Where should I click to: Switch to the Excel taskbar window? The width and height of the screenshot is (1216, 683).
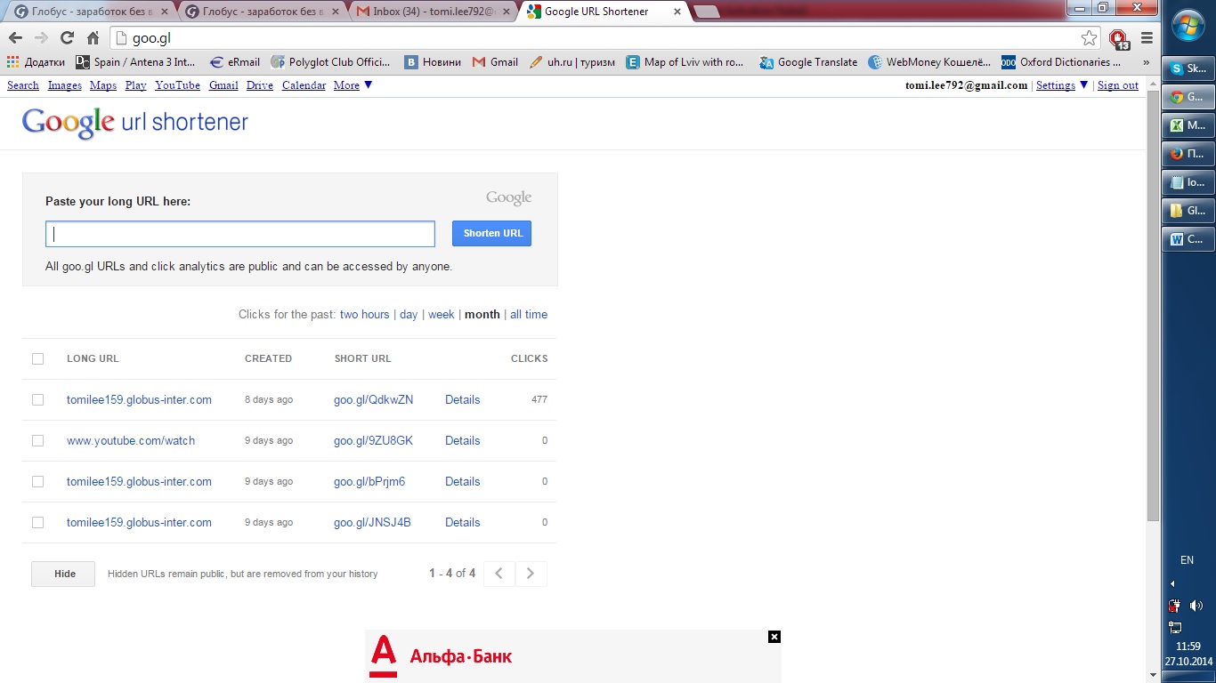[x=1188, y=125]
